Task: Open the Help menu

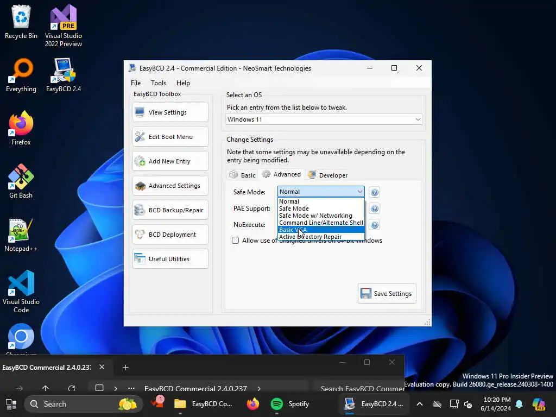Action: click(184, 83)
